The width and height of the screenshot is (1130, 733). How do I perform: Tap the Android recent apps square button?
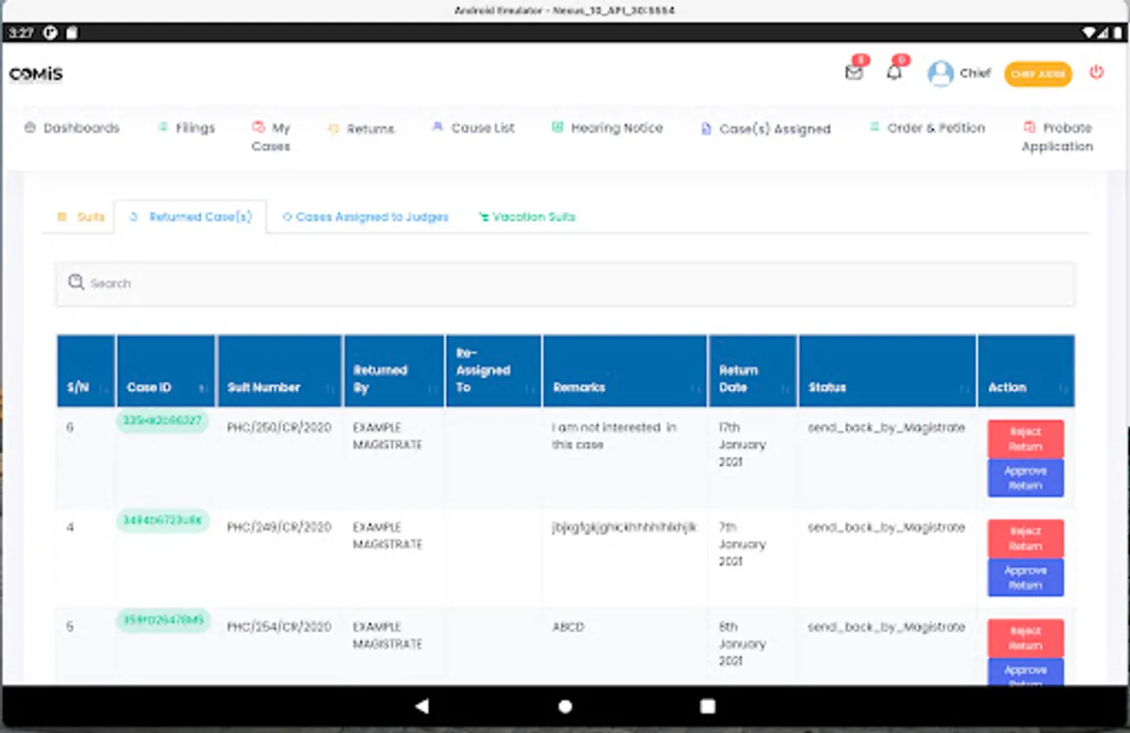(708, 706)
